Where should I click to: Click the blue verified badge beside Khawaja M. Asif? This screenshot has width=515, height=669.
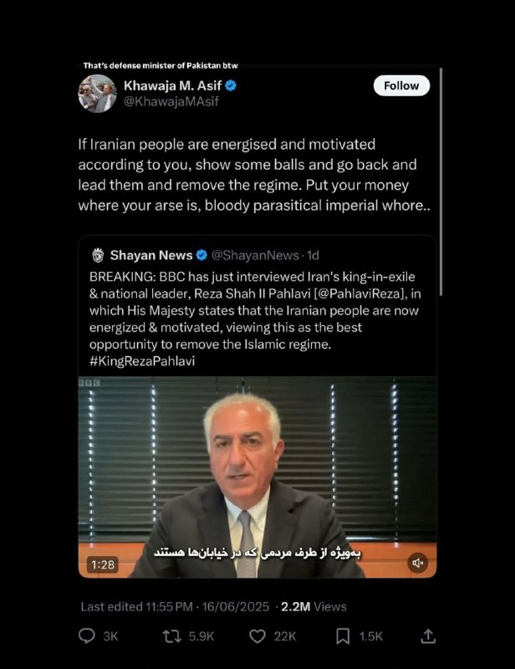(x=231, y=86)
